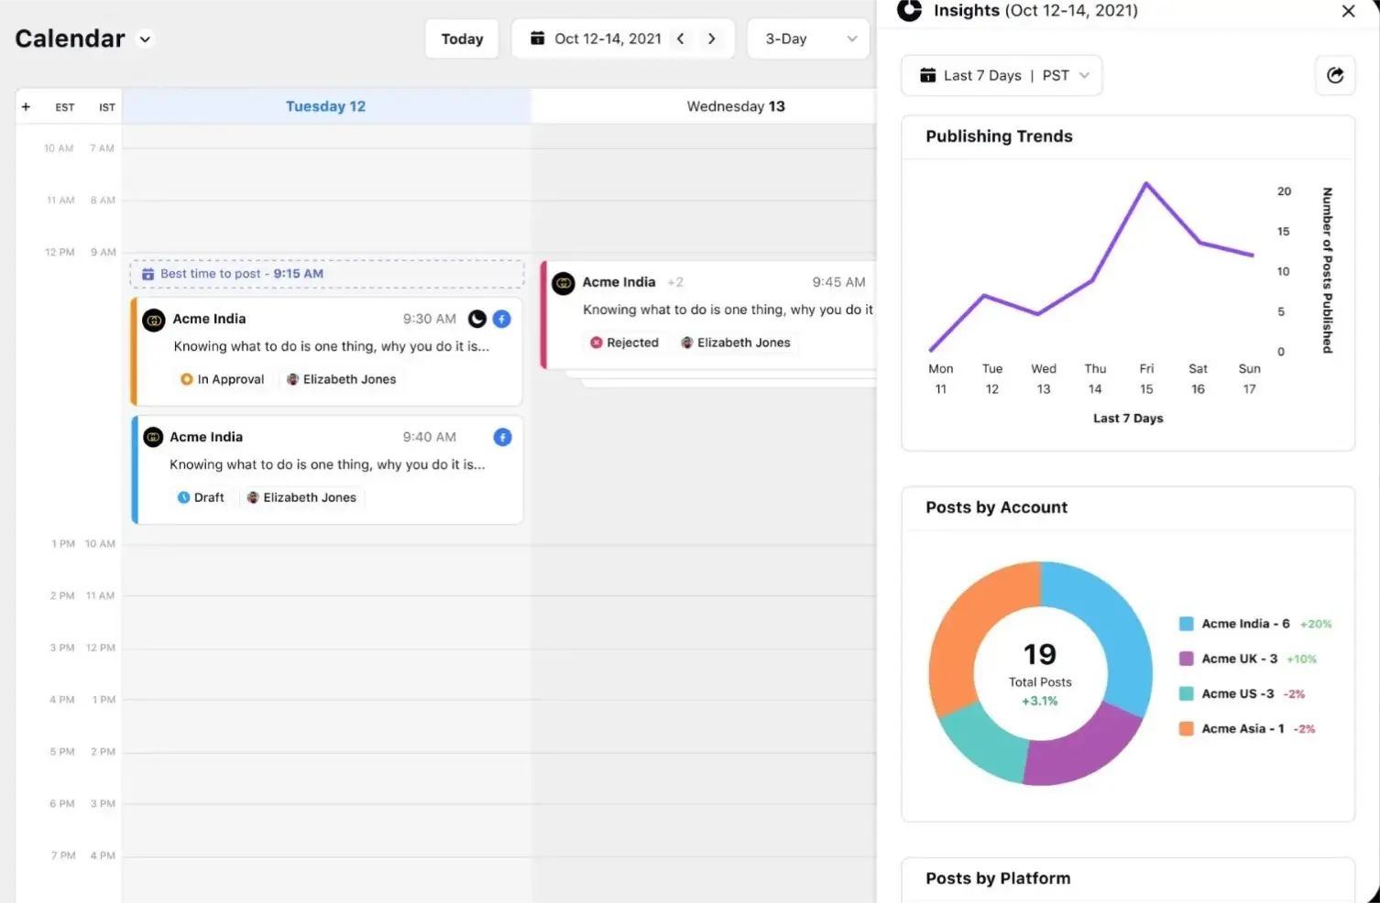This screenshot has height=903, width=1380.
Task: Click the Today button
Action: click(x=462, y=38)
